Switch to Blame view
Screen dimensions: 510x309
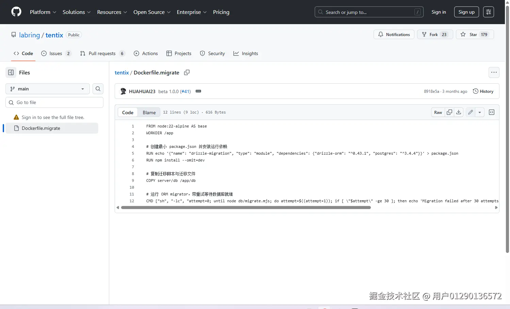(x=149, y=113)
